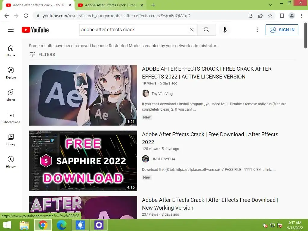308x231 pixels.
Task: Click the Restricted Mode notice text
Action: (123, 46)
